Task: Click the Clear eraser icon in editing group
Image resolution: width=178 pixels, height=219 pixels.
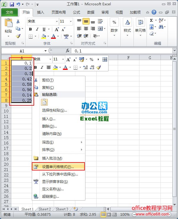Action: pyautogui.click(x=152, y=33)
